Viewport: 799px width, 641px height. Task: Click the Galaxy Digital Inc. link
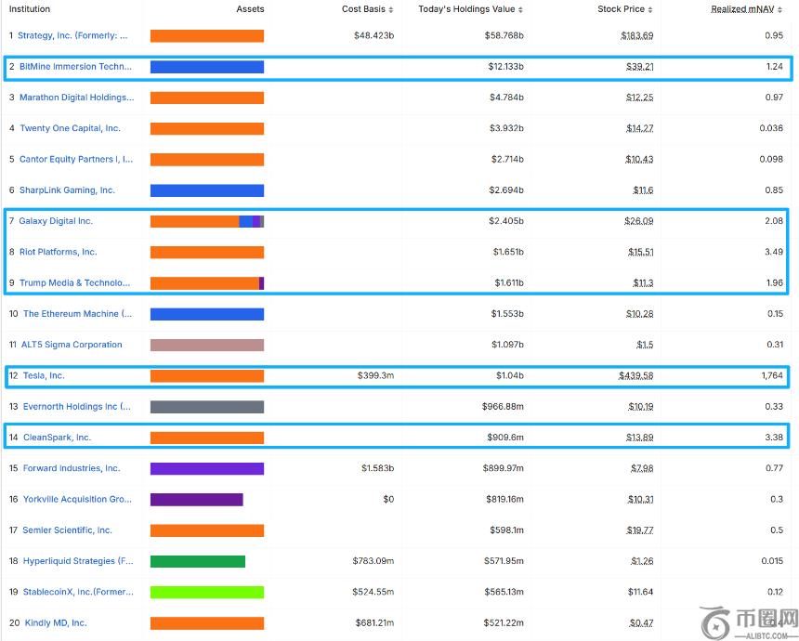(x=56, y=221)
